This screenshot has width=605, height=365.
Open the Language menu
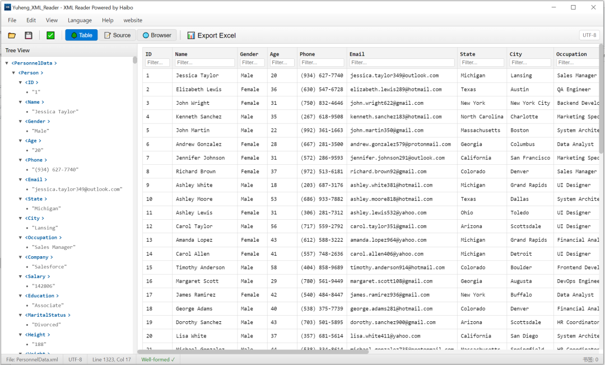(x=80, y=20)
